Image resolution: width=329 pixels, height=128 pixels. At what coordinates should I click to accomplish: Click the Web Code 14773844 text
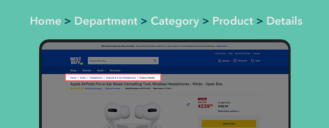click(162, 89)
